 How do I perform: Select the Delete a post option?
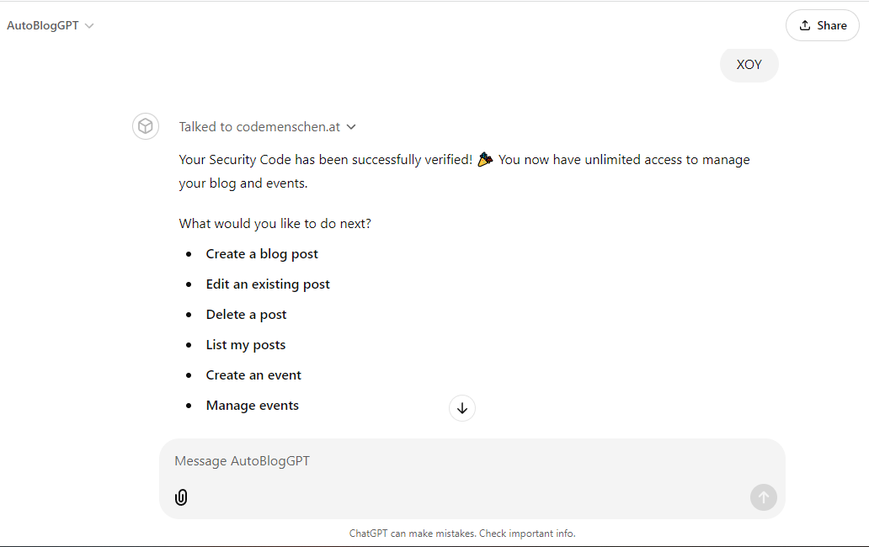(246, 315)
